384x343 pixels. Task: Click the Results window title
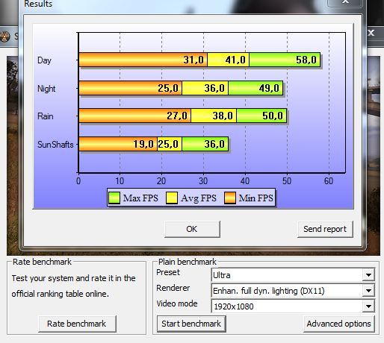click(x=38, y=4)
